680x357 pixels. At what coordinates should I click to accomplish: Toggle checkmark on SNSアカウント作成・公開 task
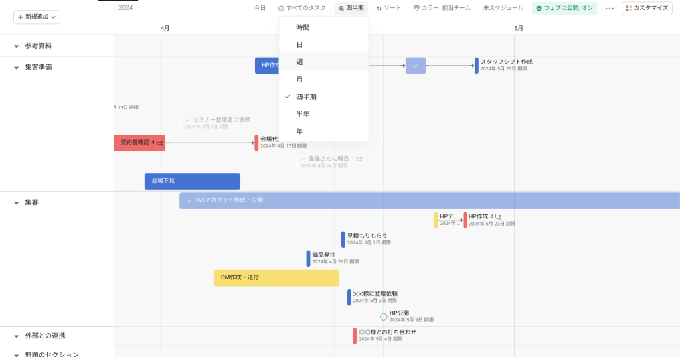coord(189,200)
